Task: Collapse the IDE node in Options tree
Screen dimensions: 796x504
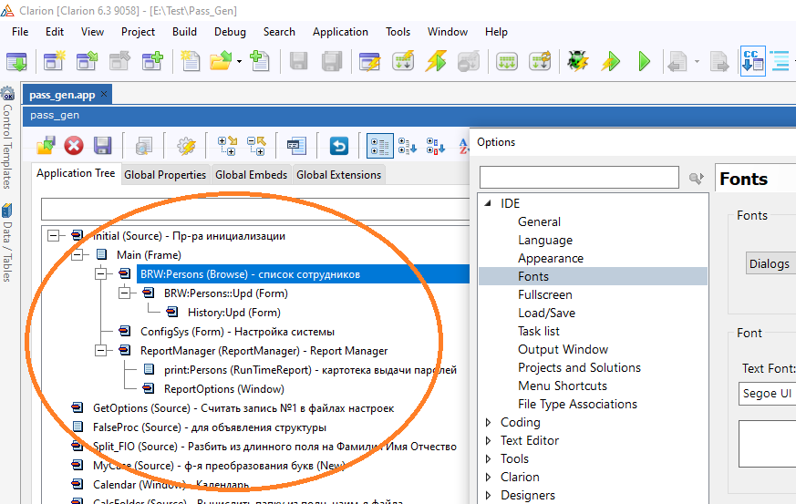Action: point(488,203)
